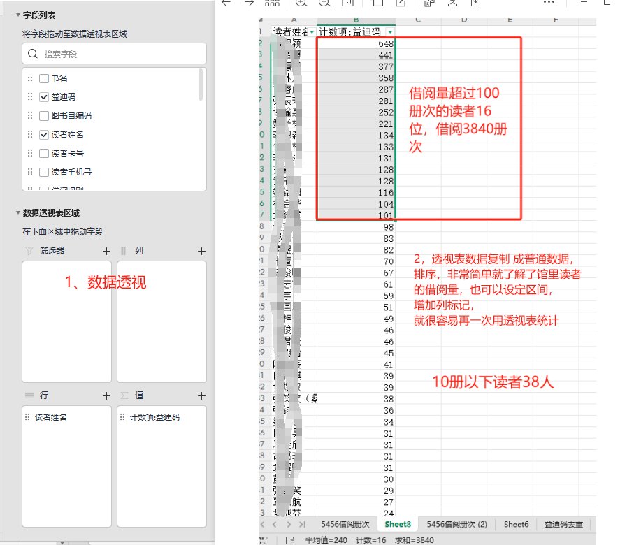Click the back arrow in top toolbar
This screenshot has height=545, width=627.
point(226,3)
